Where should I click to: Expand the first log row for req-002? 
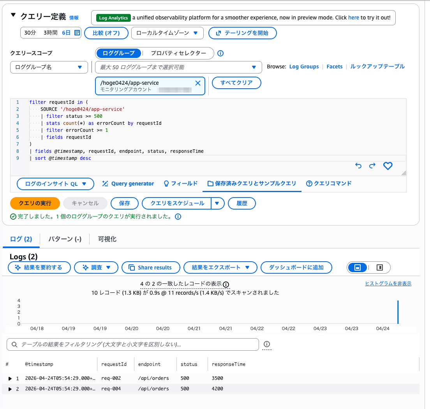[x=10, y=378]
